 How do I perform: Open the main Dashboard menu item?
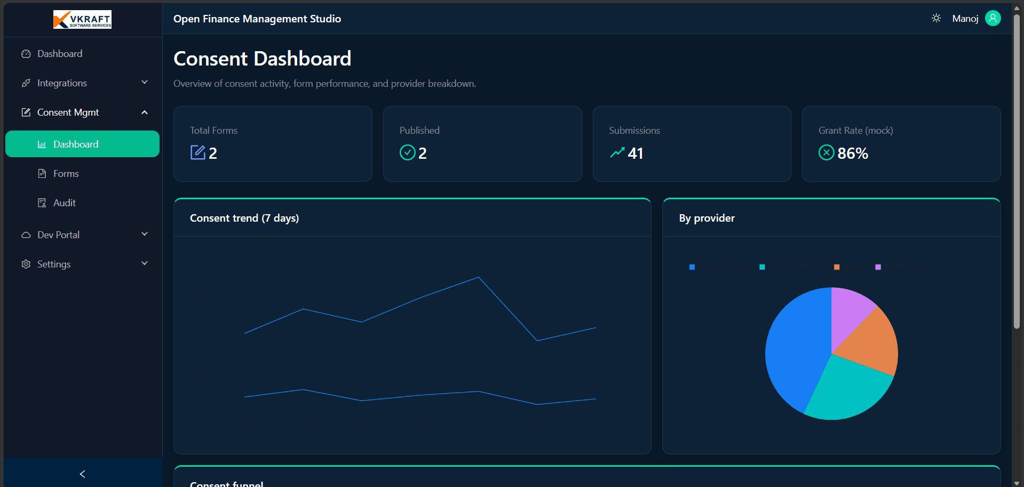pos(82,54)
